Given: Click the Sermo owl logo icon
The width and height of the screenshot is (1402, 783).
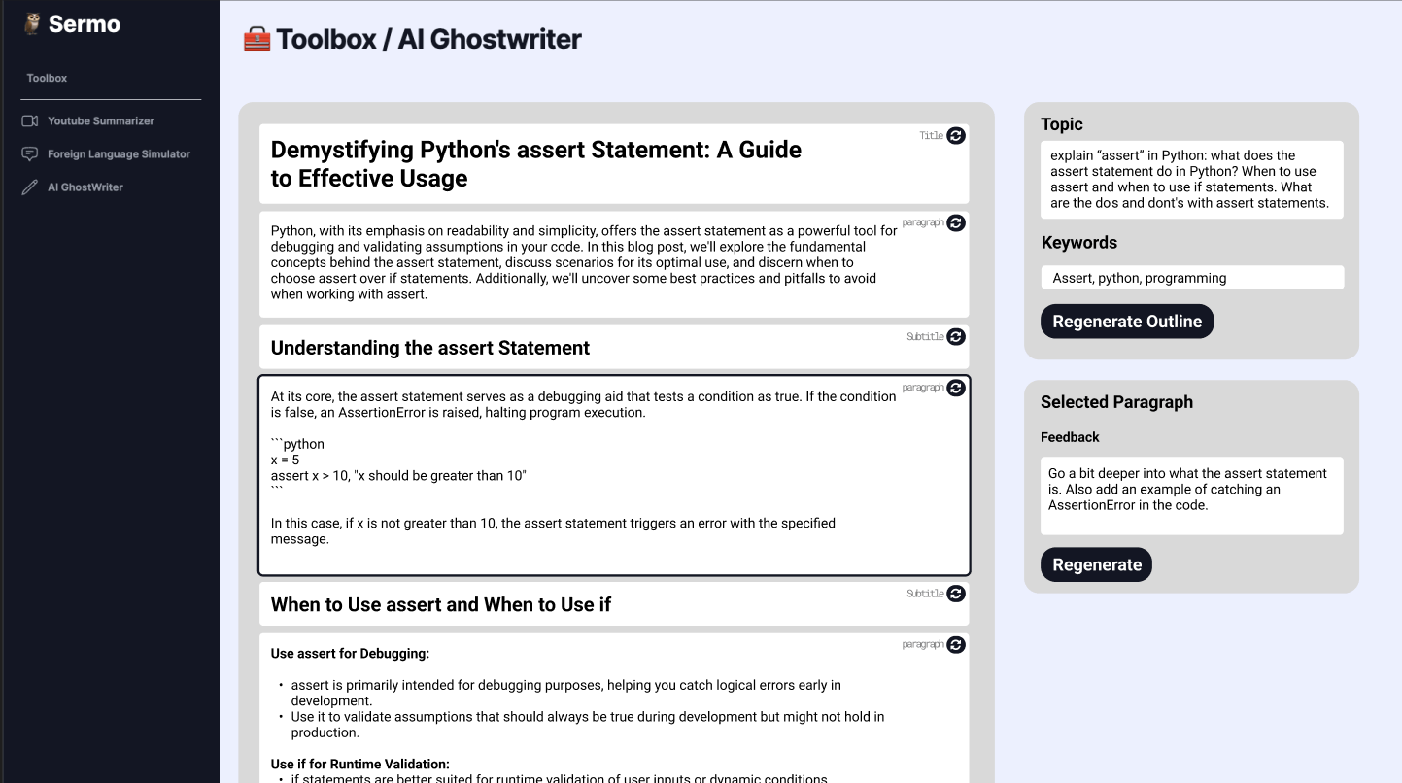Looking at the screenshot, I should [x=33, y=24].
